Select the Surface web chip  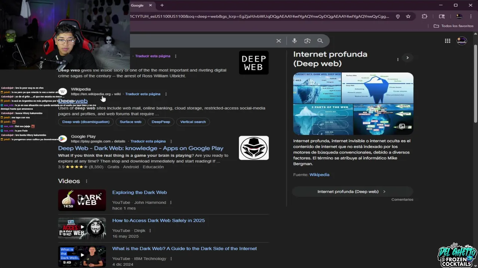tap(130, 122)
